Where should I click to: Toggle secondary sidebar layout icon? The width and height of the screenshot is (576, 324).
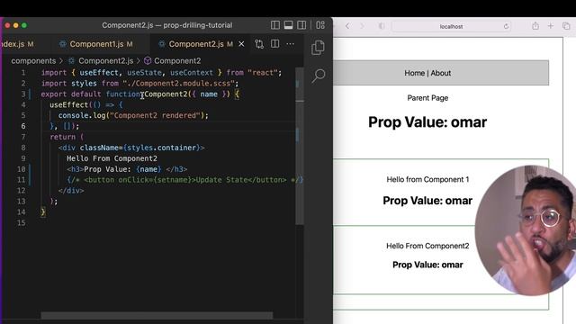tap(301, 25)
